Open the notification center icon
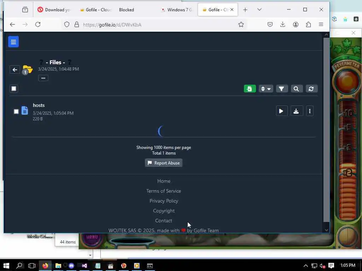The width and height of the screenshot is (362, 271). coord(331,266)
